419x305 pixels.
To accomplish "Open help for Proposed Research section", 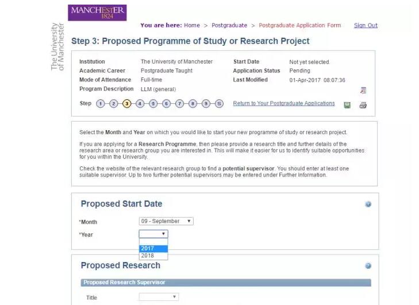I will [368, 266].
